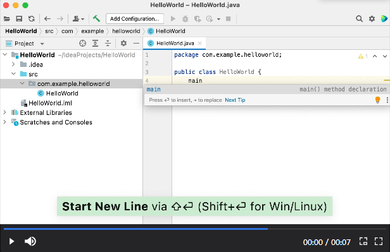Select HelloWorld root in breadcrumb bar
The height and width of the screenshot is (252, 390).
(21, 31)
